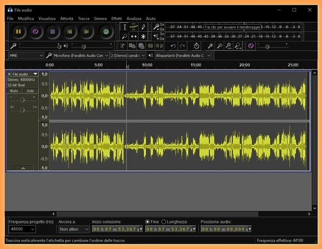Select the Draw pencil tool
The height and width of the screenshot is (249, 322).
tap(143, 27)
